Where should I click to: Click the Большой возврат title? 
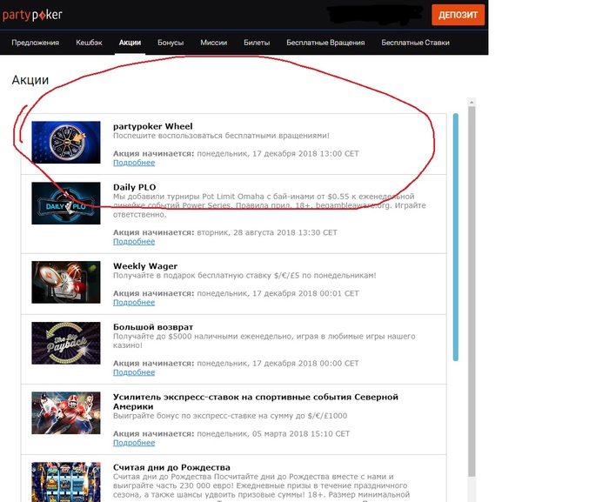point(153,327)
